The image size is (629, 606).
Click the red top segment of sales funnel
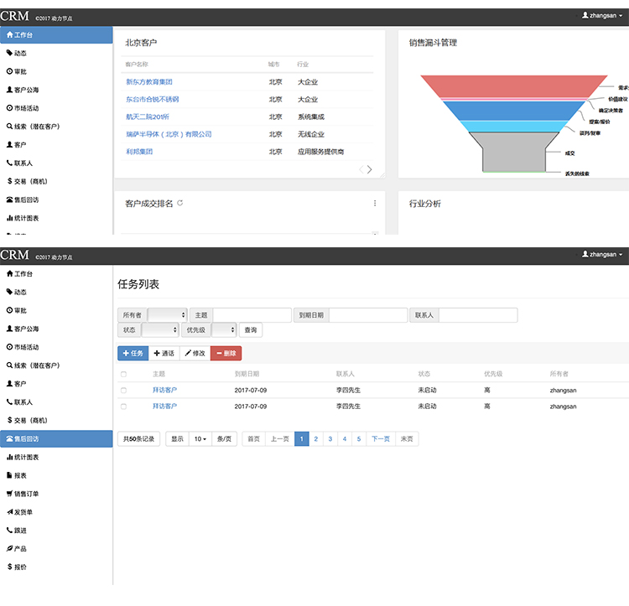[513, 85]
